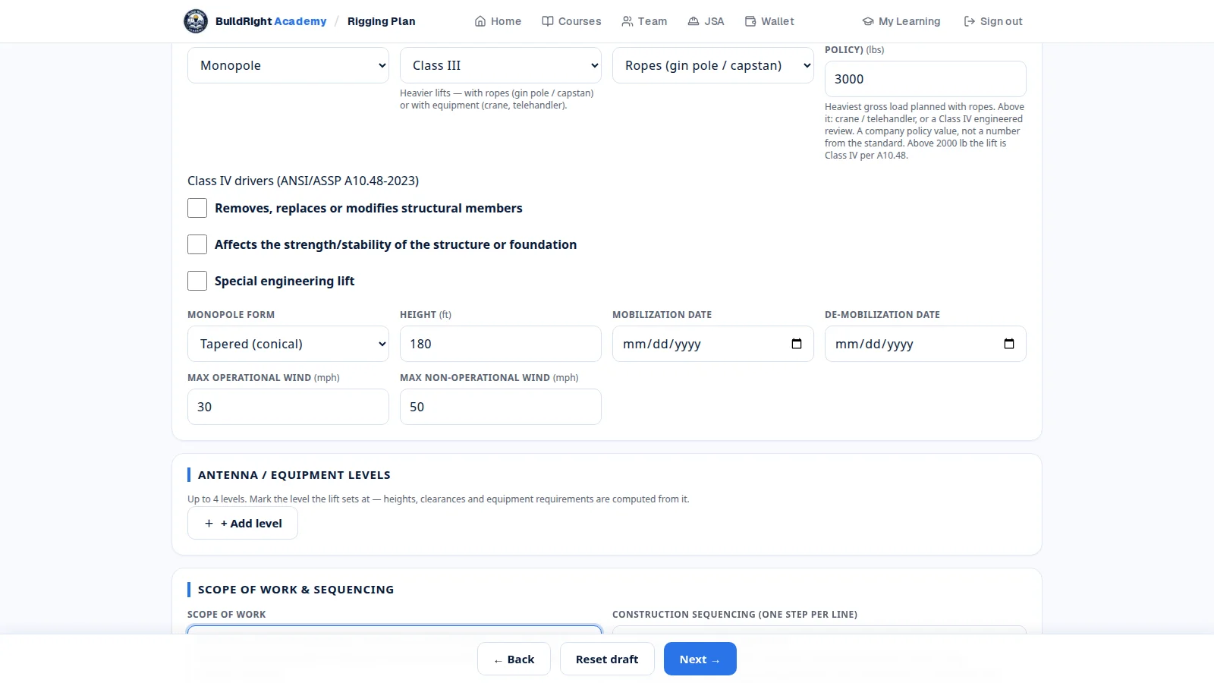Click the My Learning graduation cap icon
The width and height of the screenshot is (1214, 683).
coord(868,21)
